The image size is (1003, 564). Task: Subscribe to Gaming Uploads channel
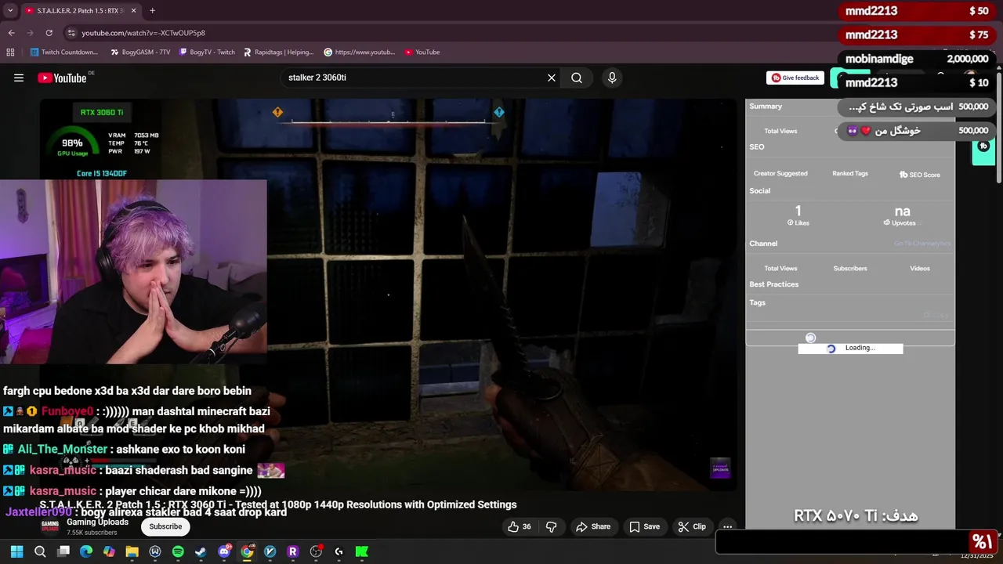click(165, 526)
